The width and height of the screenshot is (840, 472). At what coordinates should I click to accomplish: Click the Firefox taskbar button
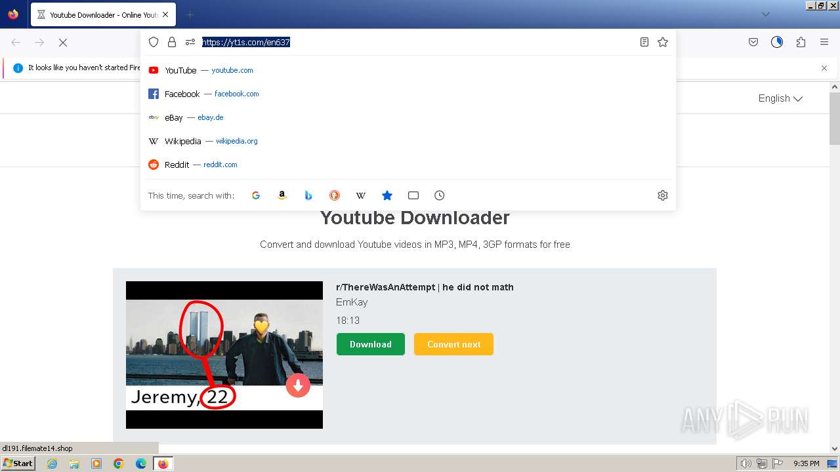point(163,463)
